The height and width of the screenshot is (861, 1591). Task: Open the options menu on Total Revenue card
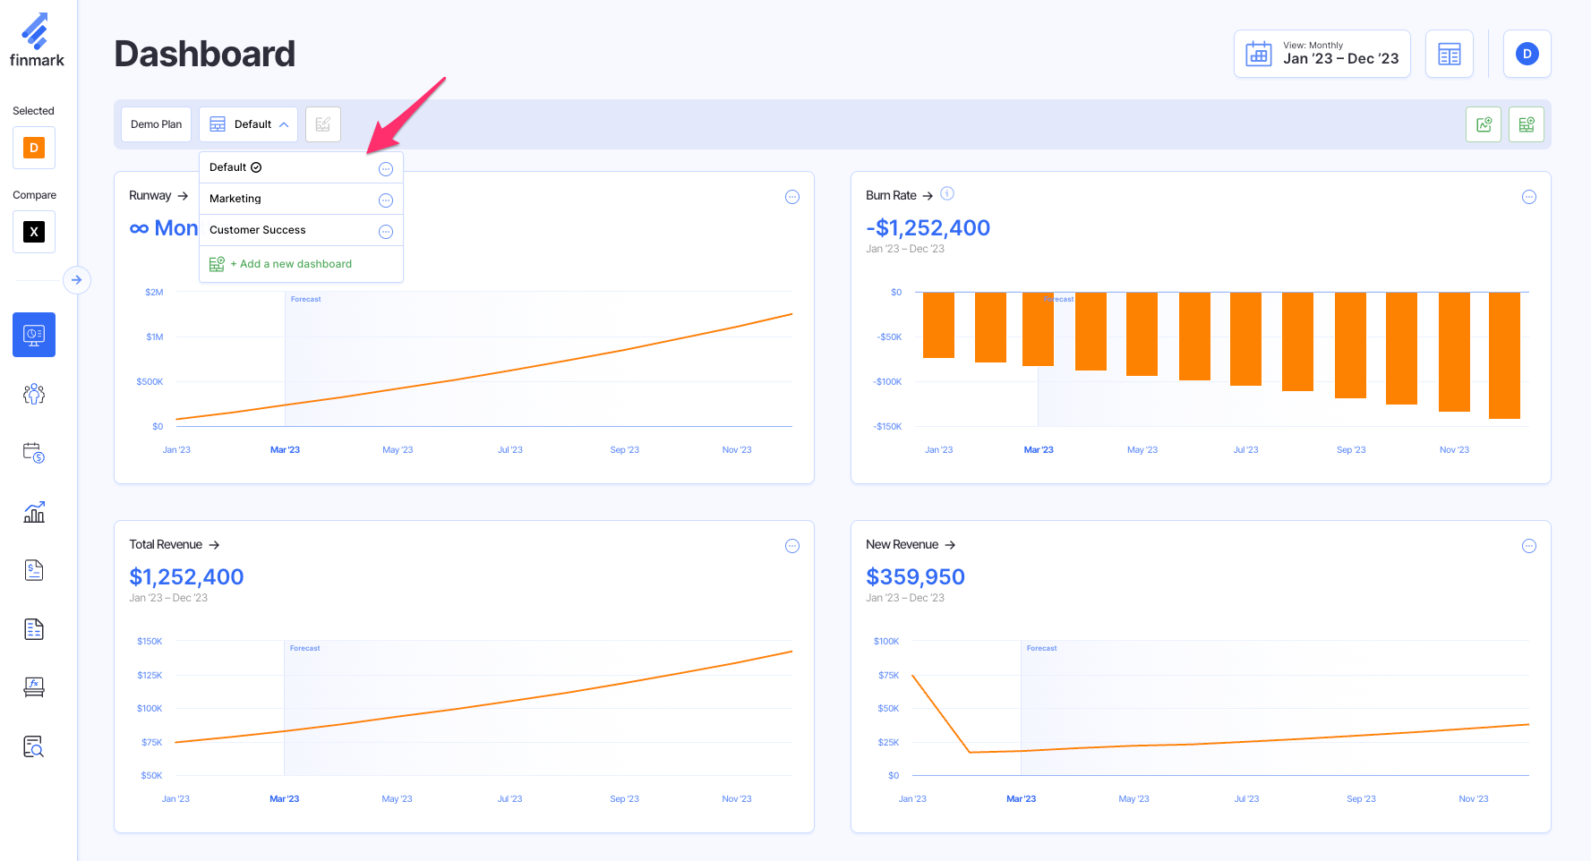click(x=791, y=545)
